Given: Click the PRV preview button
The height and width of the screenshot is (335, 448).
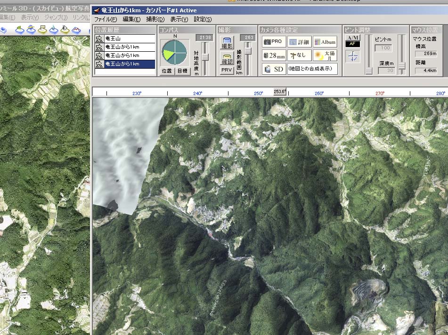Looking at the screenshot, I should (227, 70).
